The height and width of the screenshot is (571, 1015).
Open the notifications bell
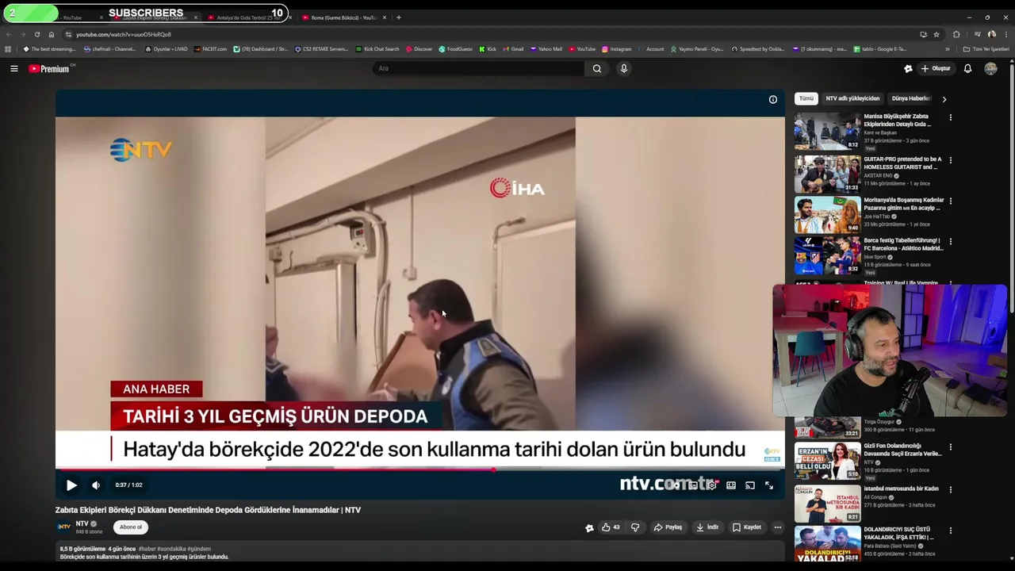(967, 69)
